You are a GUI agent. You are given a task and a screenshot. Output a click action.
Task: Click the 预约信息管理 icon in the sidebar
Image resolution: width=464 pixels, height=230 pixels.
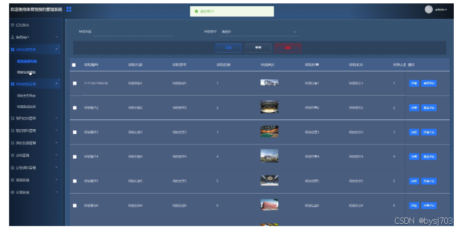(x=12, y=118)
